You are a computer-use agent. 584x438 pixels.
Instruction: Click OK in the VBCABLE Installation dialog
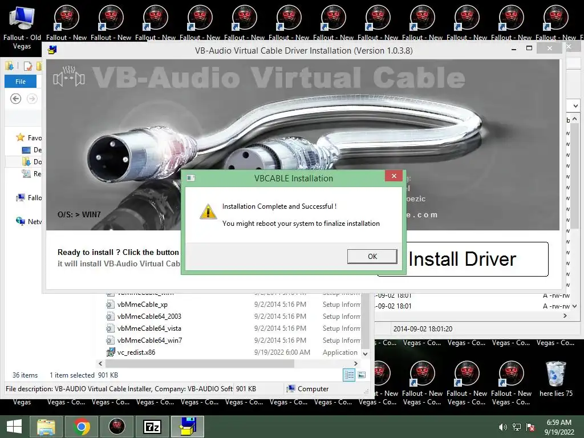pos(372,256)
